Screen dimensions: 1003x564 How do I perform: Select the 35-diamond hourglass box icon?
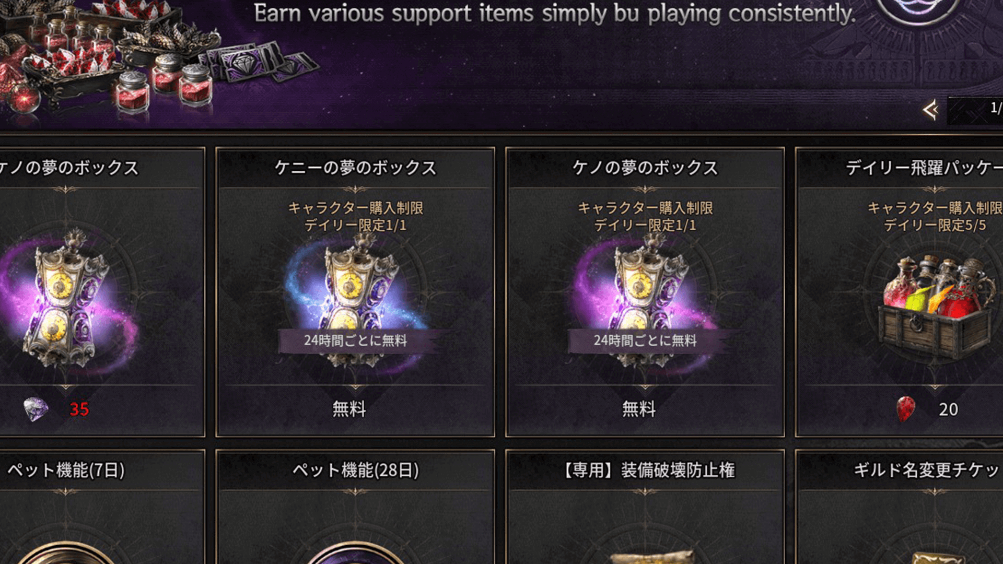pos(65,300)
